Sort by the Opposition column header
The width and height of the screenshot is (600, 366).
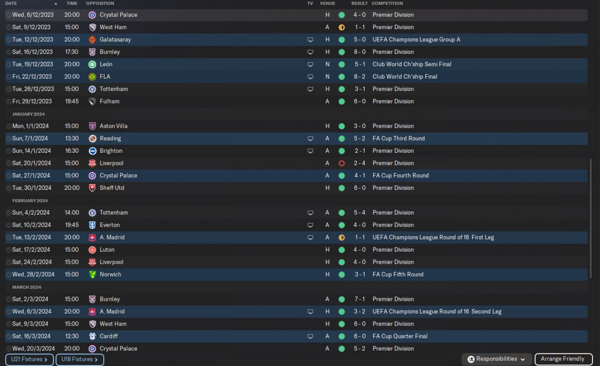(x=100, y=3)
